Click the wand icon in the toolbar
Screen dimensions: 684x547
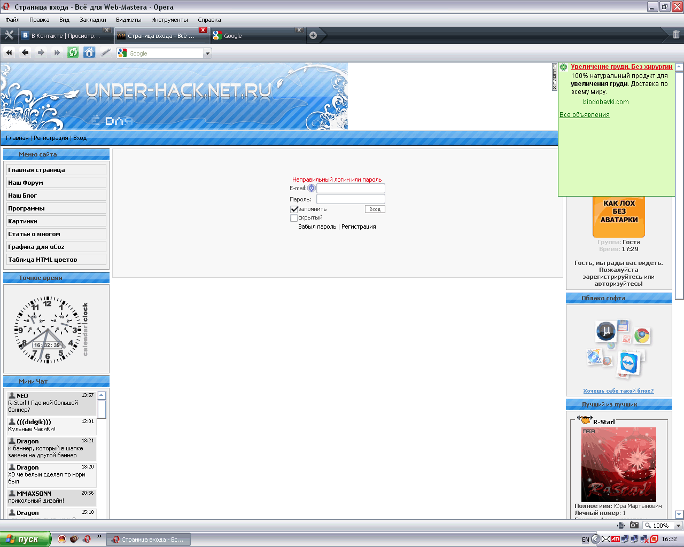click(x=106, y=52)
